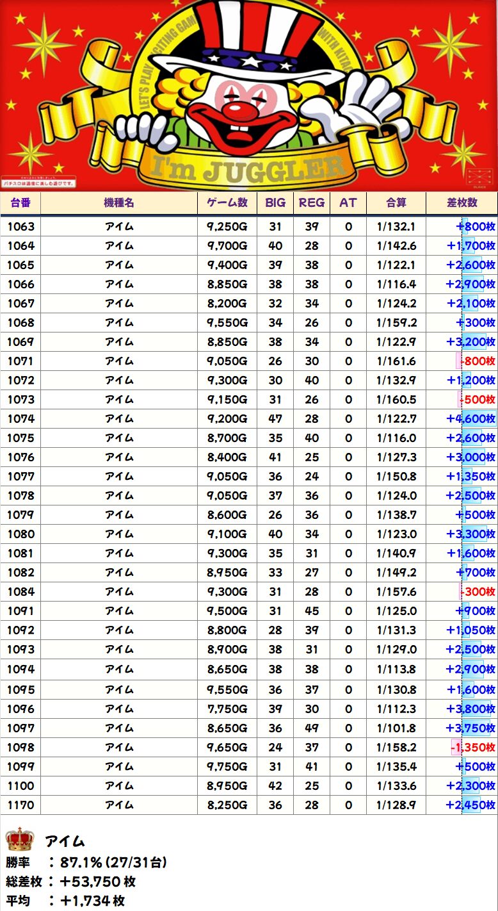Click the +1,050枚 value in row 1092
498x911 pixels.
pyautogui.click(x=471, y=630)
